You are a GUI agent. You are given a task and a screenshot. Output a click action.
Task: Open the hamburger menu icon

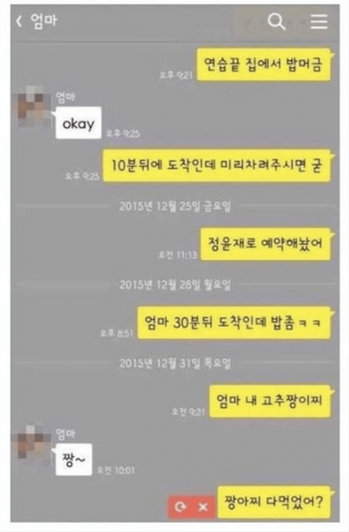tap(319, 22)
